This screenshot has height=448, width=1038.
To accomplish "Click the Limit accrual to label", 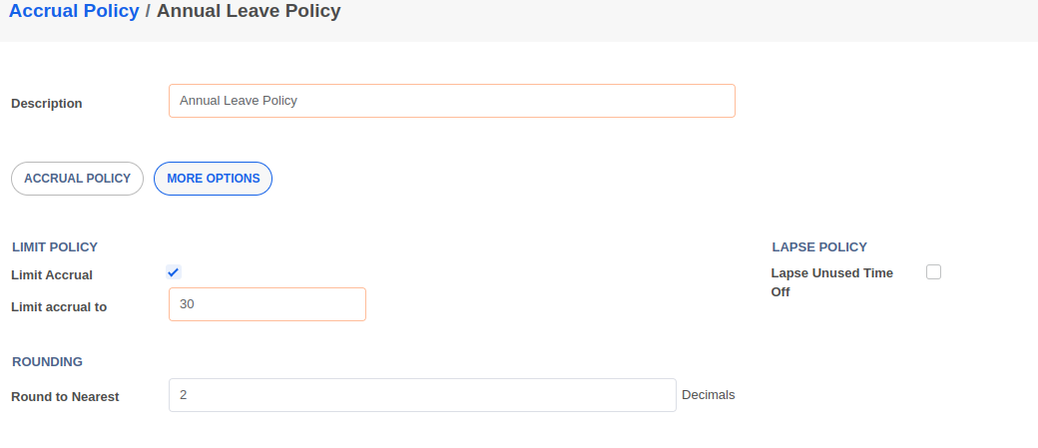I will 59,307.
